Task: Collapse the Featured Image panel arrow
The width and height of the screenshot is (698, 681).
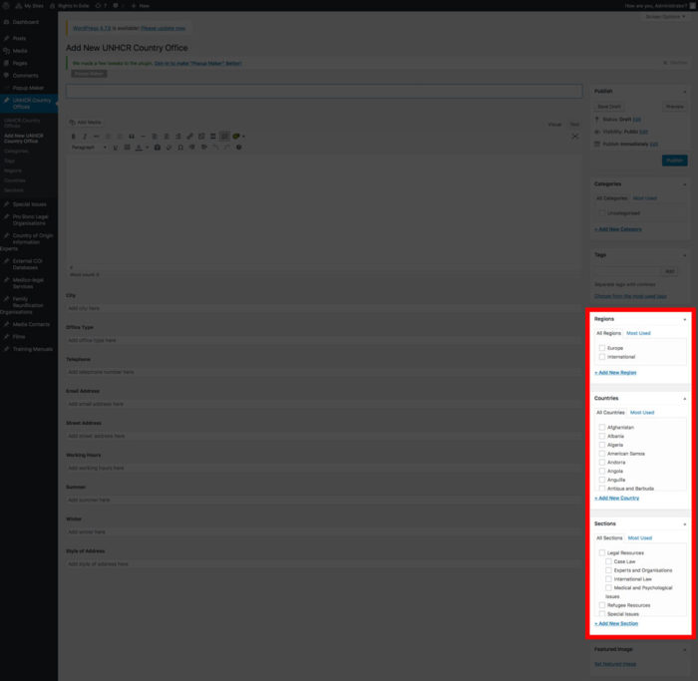Action: (685, 650)
